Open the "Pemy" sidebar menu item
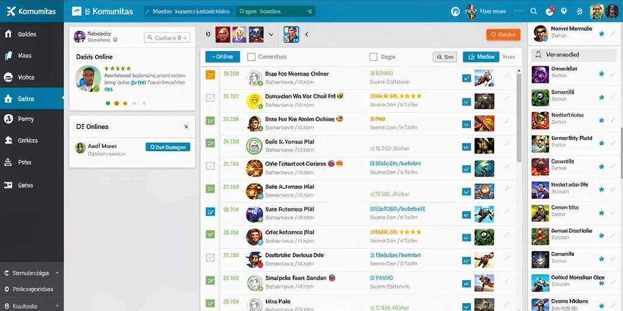This screenshot has height=311, width=623. click(x=32, y=119)
